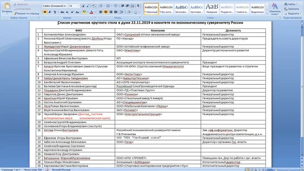Apply the Название title style
The image size is (304, 171).
tap(212, 9)
